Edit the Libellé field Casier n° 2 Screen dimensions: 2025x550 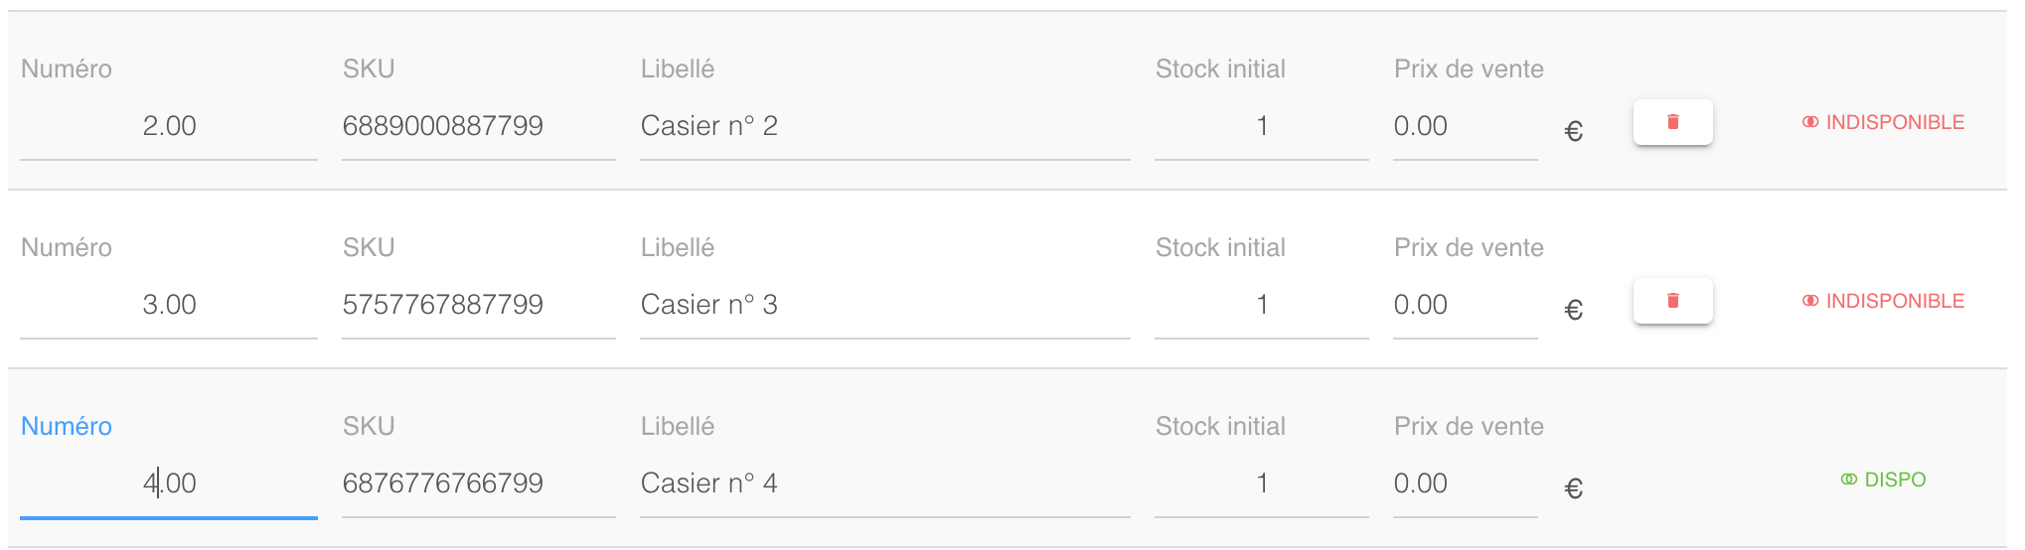coord(884,126)
